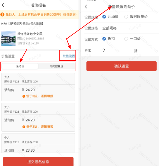The height and width of the screenshot is (166, 159).
Task: Go back from the 批量设置活动价 page
Action: pos(86,7)
